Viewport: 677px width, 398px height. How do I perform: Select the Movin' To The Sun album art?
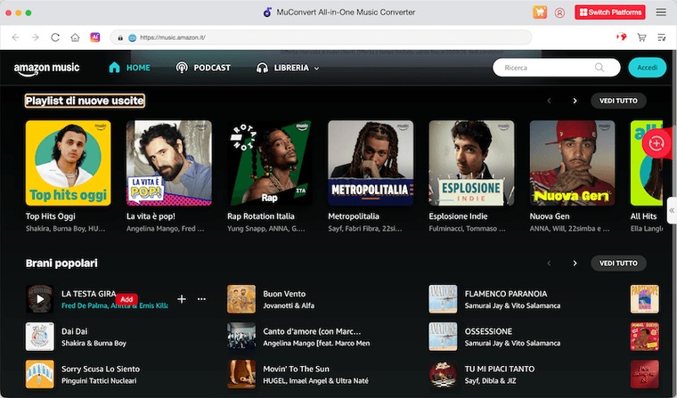(241, 374)
